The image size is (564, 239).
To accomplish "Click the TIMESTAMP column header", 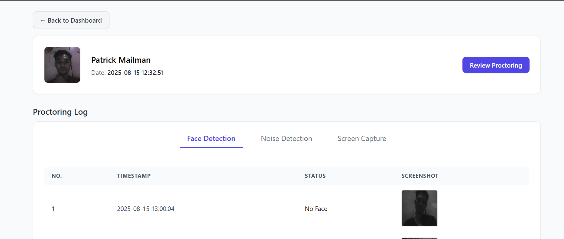I will click(134, 176).
